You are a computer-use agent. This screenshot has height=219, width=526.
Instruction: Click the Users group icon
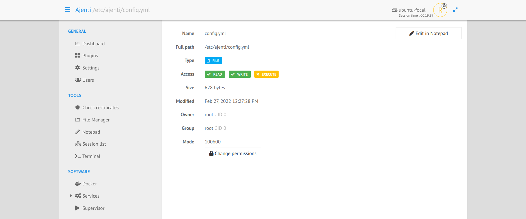pos(78,80)
